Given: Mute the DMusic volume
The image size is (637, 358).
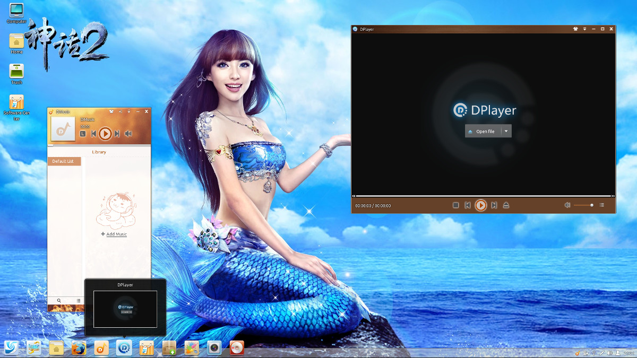Looking at the screenshot, I should 128,134.
